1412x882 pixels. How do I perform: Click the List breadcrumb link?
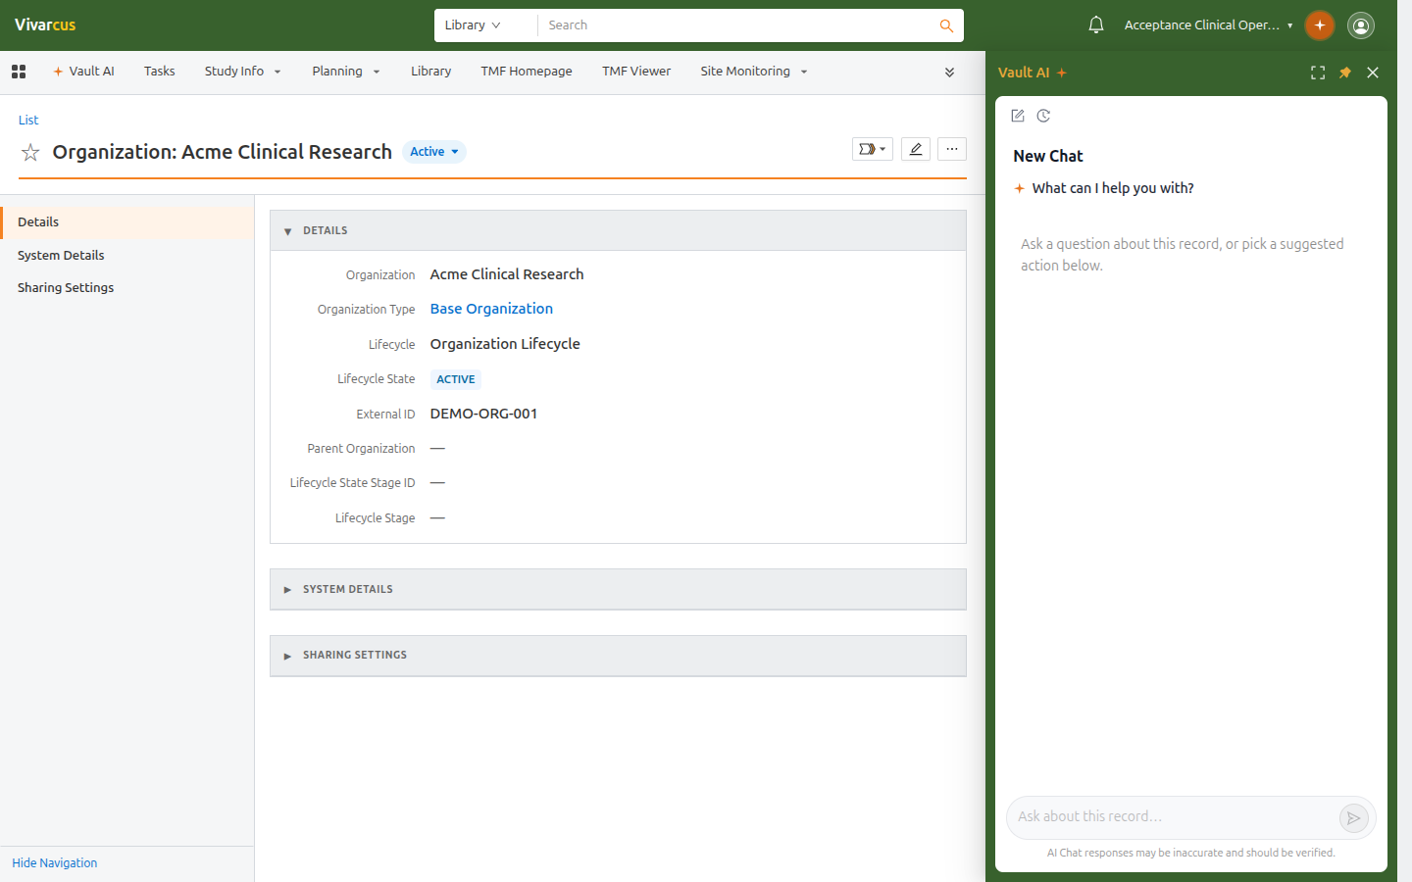[x=28, y=121]
